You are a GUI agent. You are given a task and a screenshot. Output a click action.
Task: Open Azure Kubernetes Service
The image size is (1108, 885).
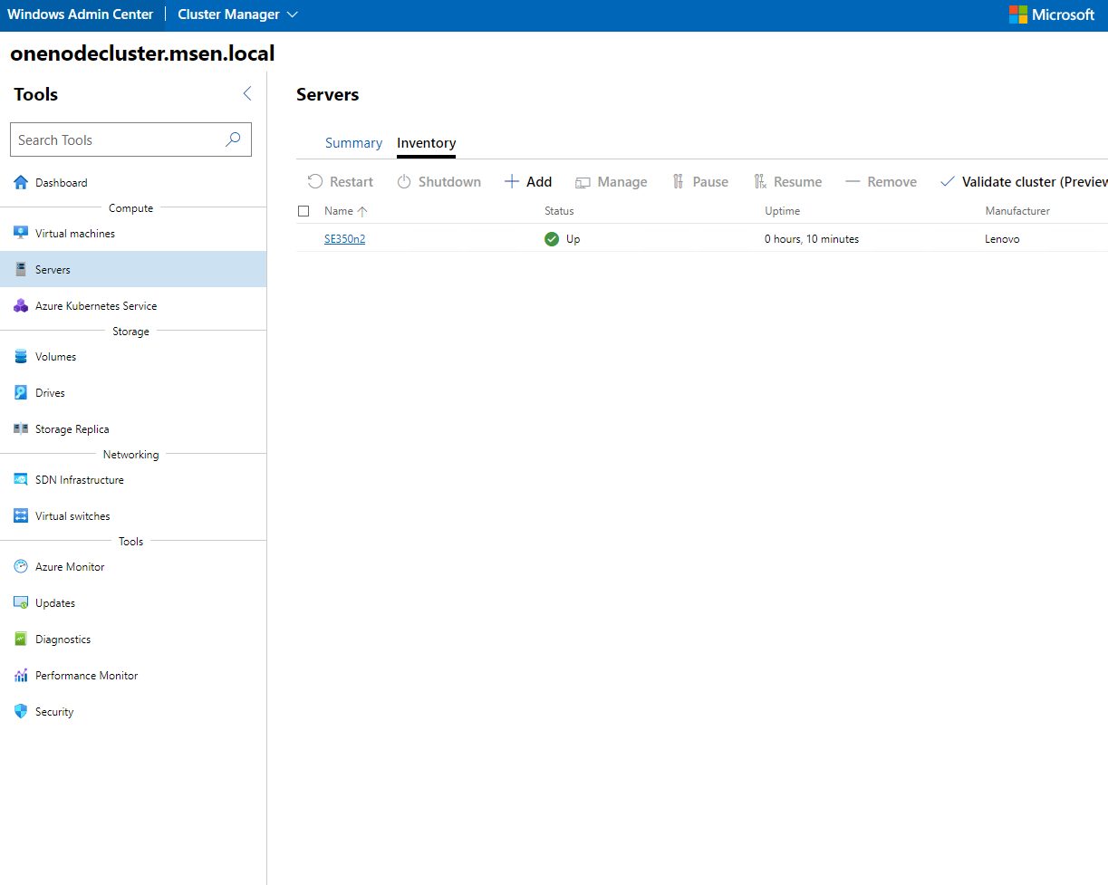94,305
